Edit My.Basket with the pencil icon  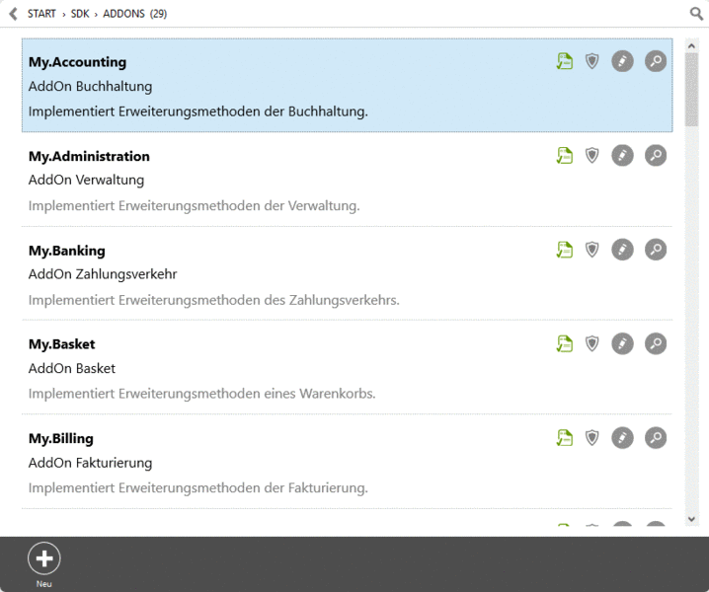click(x=623, y=344)
